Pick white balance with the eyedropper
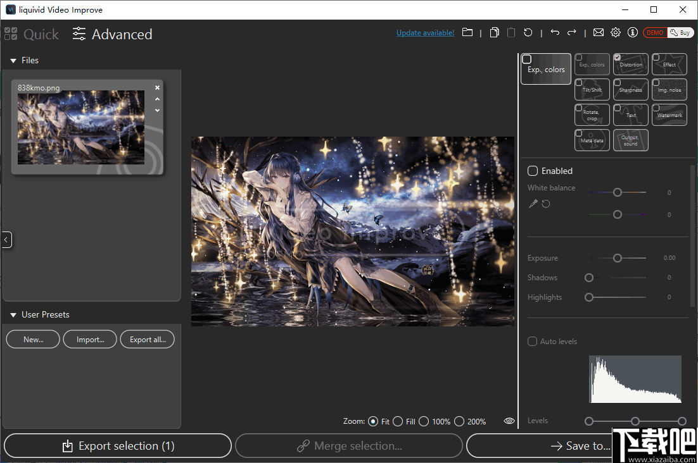The width and height of the screenshot is (698, 463). 533,204
